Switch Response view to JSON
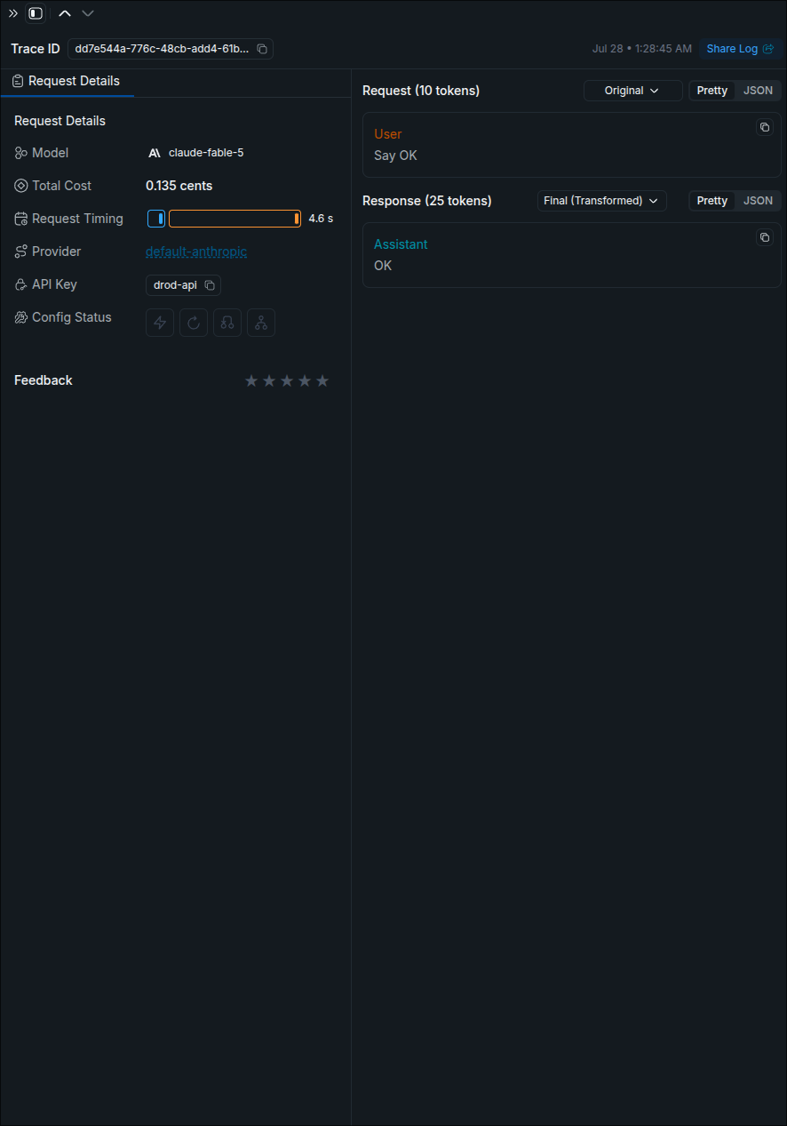The height and width of the screenshot is (1126, 787). (758, 201)
